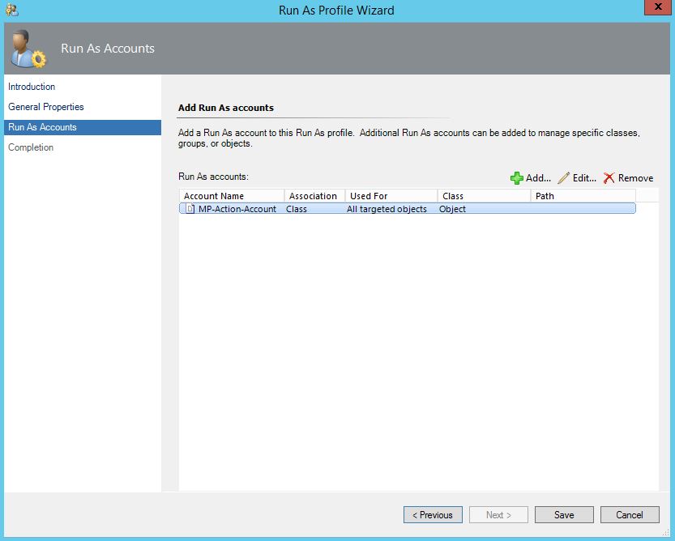The height and width of the screenshot is (541, 675).
Task: Click the red X Remove icon
Action: 609,178
